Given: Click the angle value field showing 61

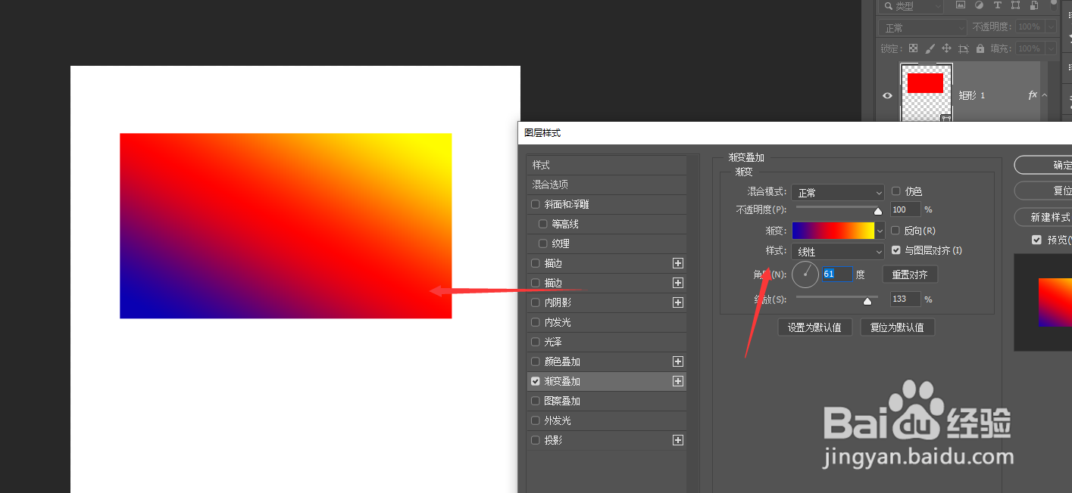Looking at the screenshot, I should [x=837, y=274].
